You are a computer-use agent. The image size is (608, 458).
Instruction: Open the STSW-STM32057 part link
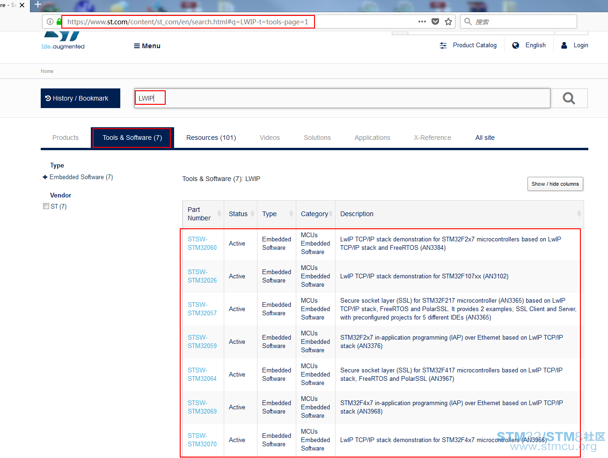[202, 309]
